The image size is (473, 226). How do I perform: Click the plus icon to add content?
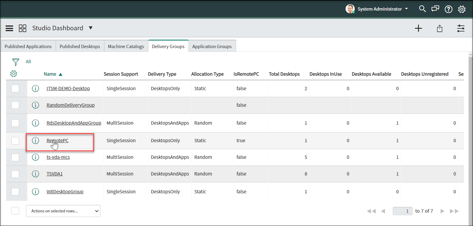(418, 28)
